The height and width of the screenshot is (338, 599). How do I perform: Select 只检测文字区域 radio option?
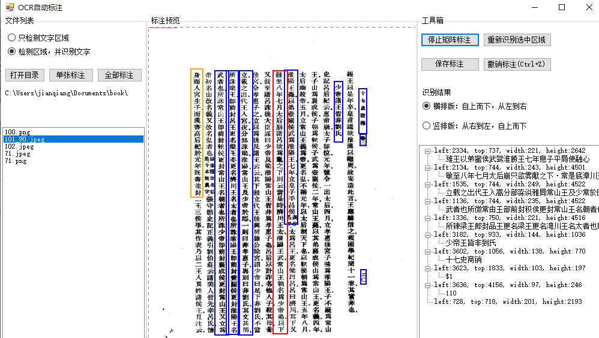(x=38, y=38)
